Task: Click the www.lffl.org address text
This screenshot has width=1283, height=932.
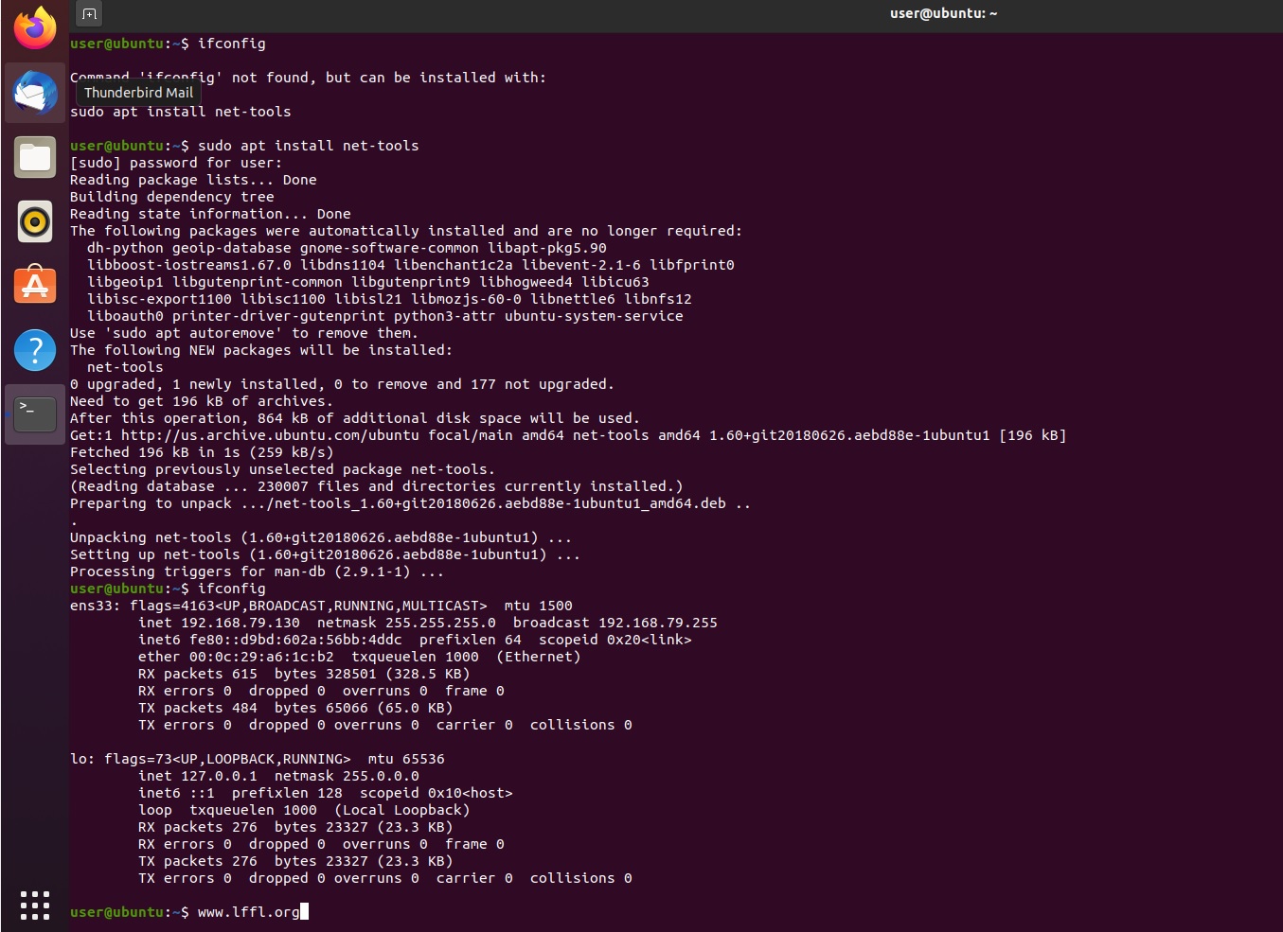Action: (248, 911)
